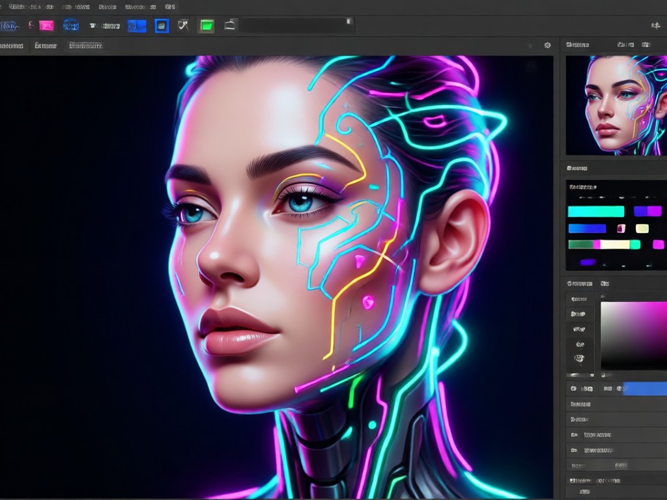Select the blue gradient bar swatch
This screenshot has width=667, height=500.
[x=587, y=229]
